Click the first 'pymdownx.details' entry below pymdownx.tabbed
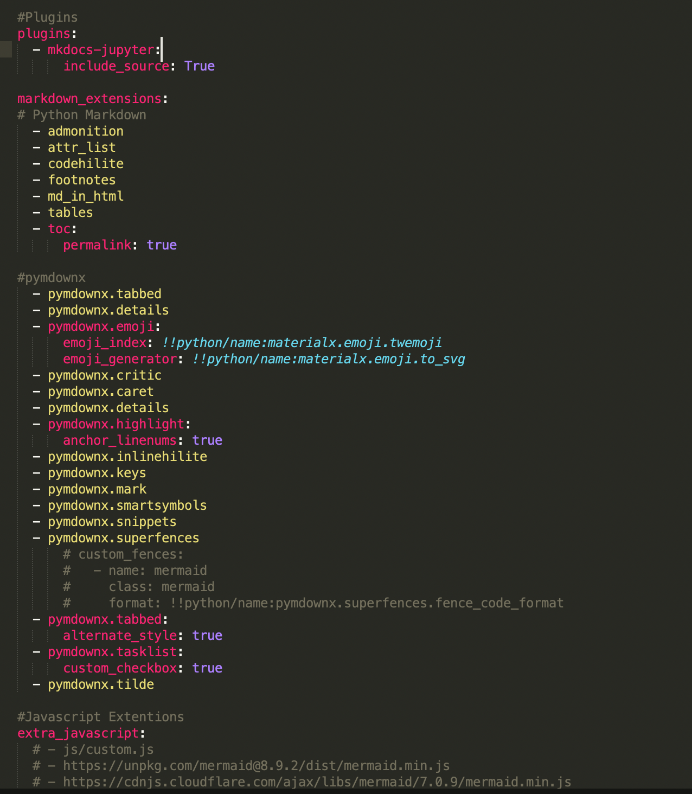This screenshot has width=692, height=794. pos(108,310)
